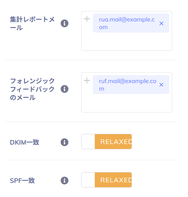Click plus icon in aggregate report email box
Image resolution: width=188 pixels, height=197 pixels.
pyautogui.click(x=87, y=19)
